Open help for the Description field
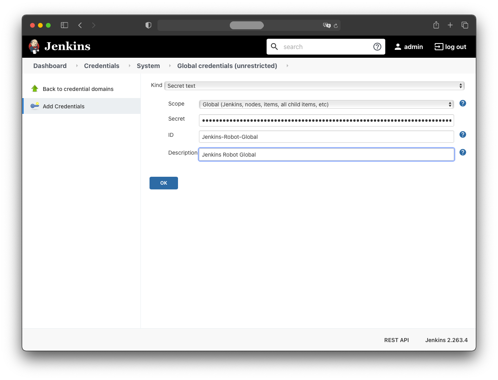The height and width of the screenshot is (380, 498). click(462, 152)
